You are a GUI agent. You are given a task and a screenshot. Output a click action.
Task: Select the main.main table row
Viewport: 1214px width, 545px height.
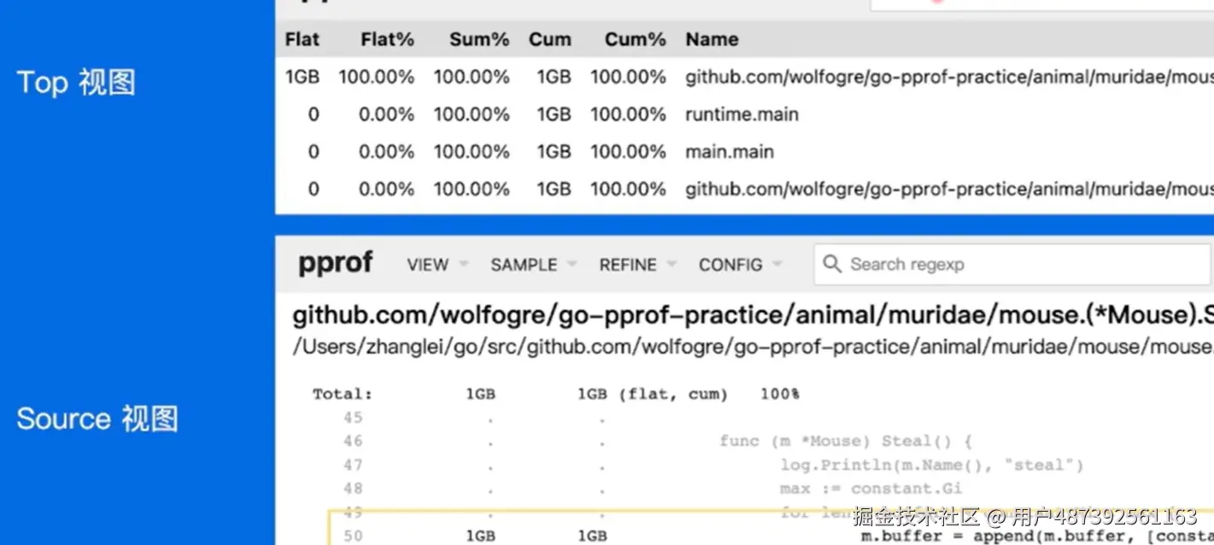(730, 152)
